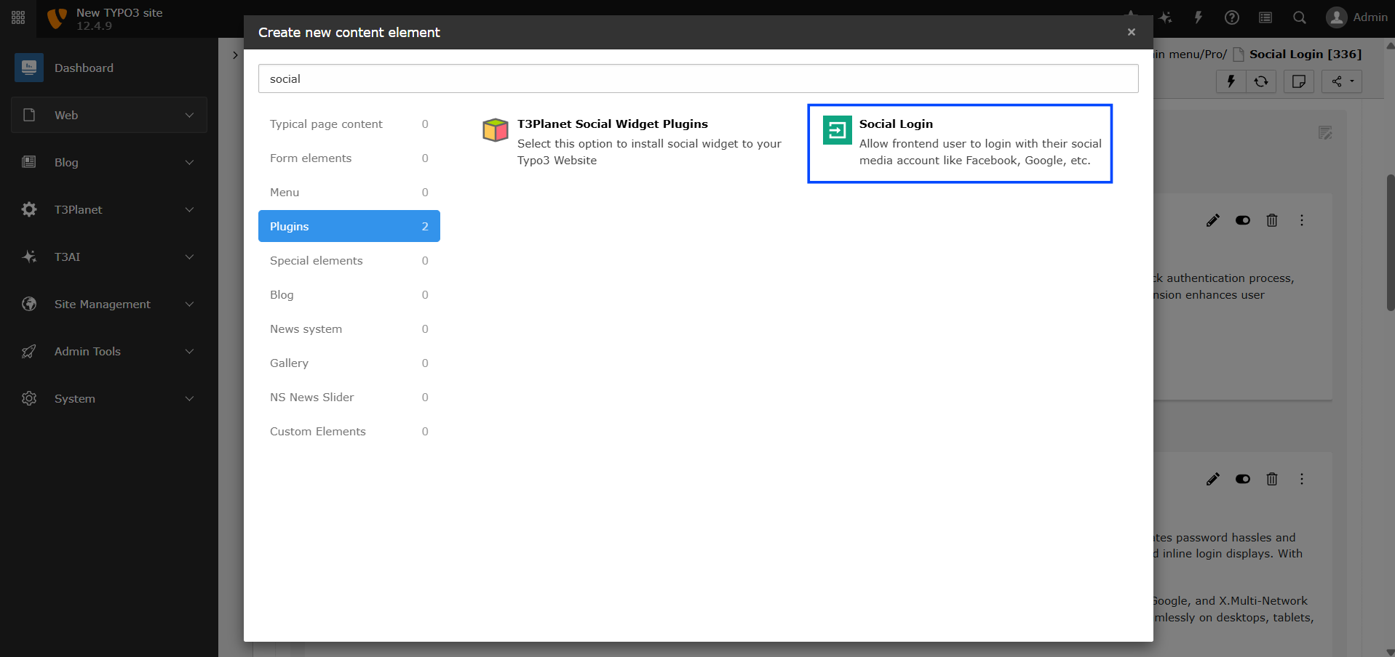Expand the Web module section
The height and width of the screenshot is (657, 1395).
(108, 115)
